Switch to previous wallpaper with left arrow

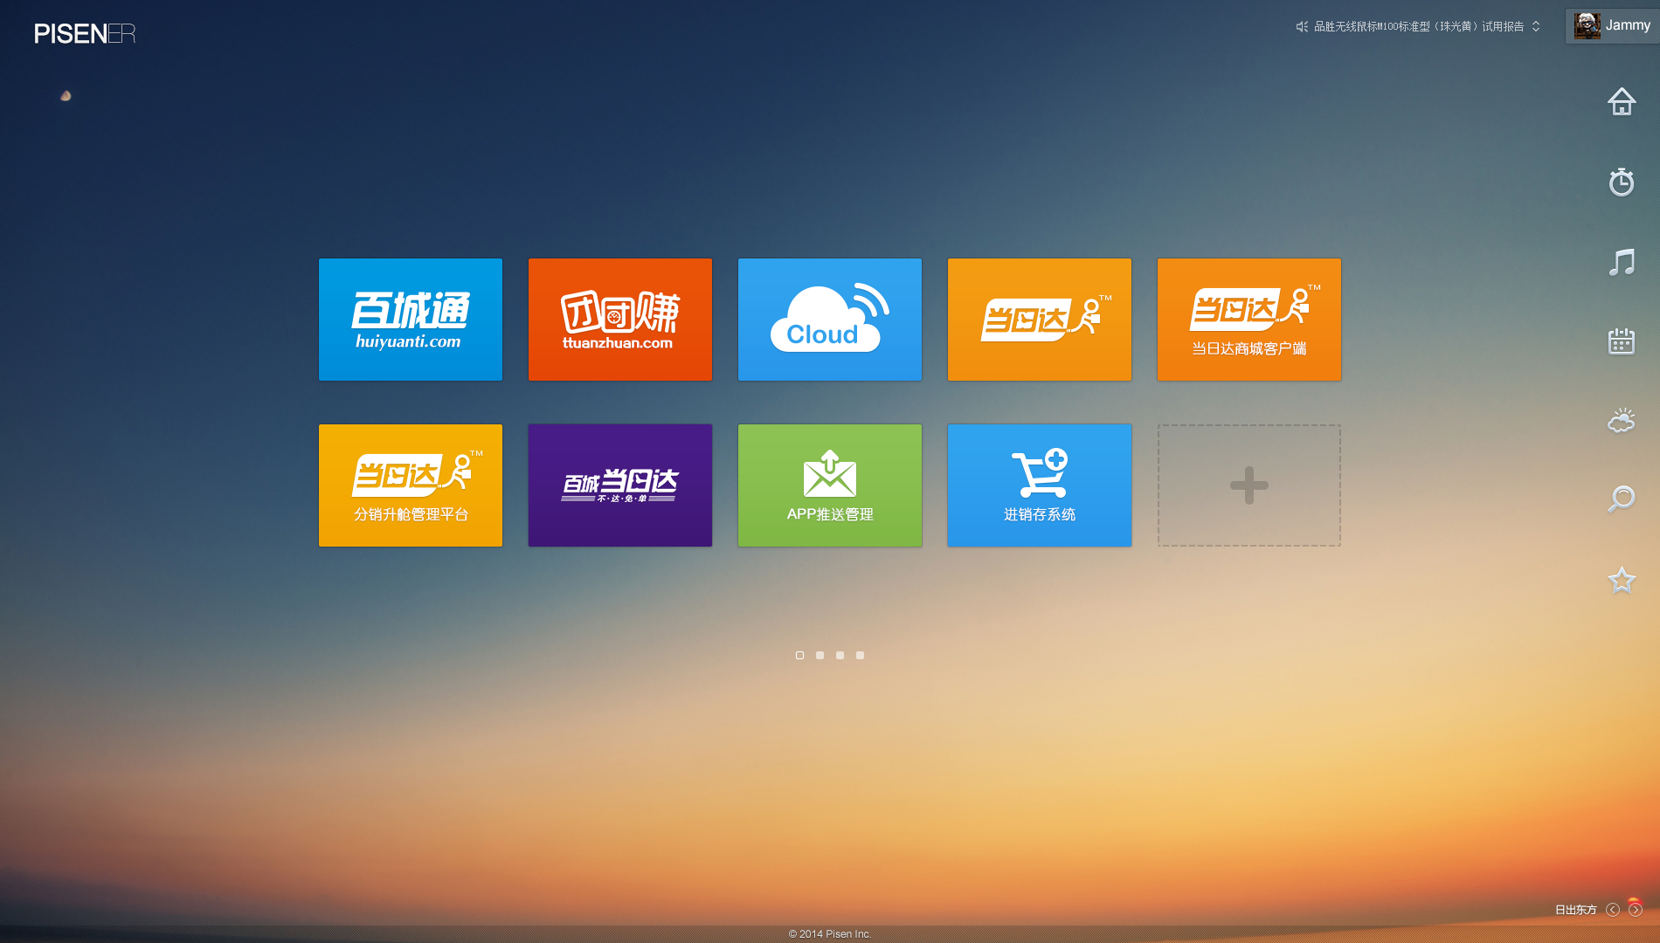point(1613,910)
